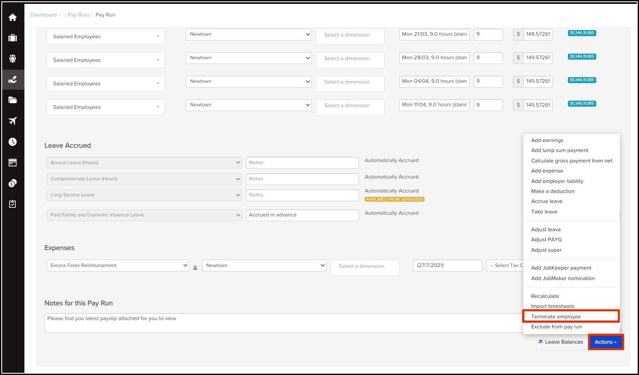Open the briefcase icon in sidebar
The width and height of the screenshot is (639, 375).
(x=13, y=38)
